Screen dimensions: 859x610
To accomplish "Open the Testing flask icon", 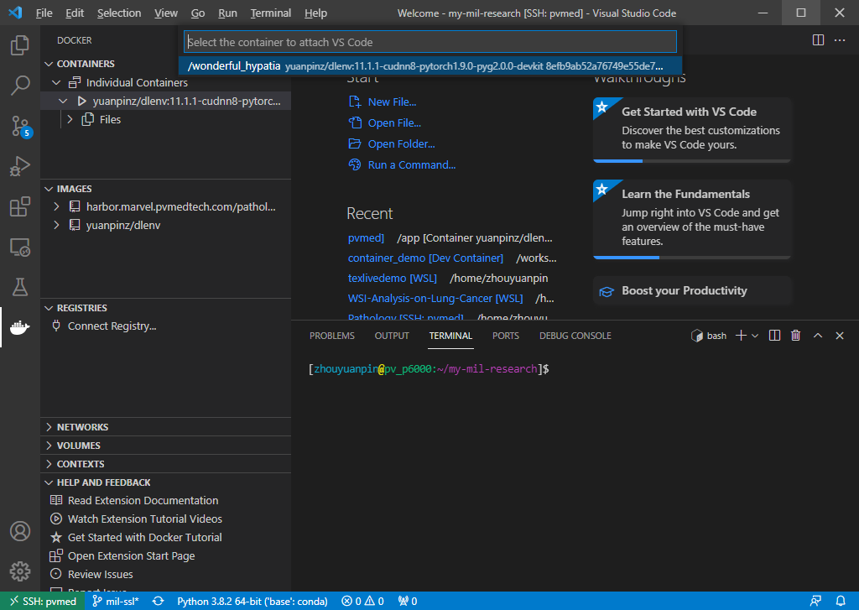I will [20, 287].
